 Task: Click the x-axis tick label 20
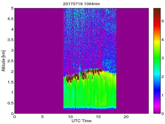pos(126,117)
